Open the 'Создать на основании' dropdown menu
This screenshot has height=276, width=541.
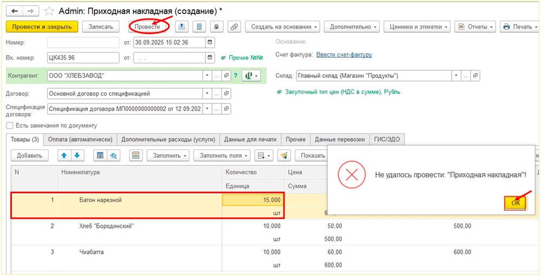tap(282, 27)
